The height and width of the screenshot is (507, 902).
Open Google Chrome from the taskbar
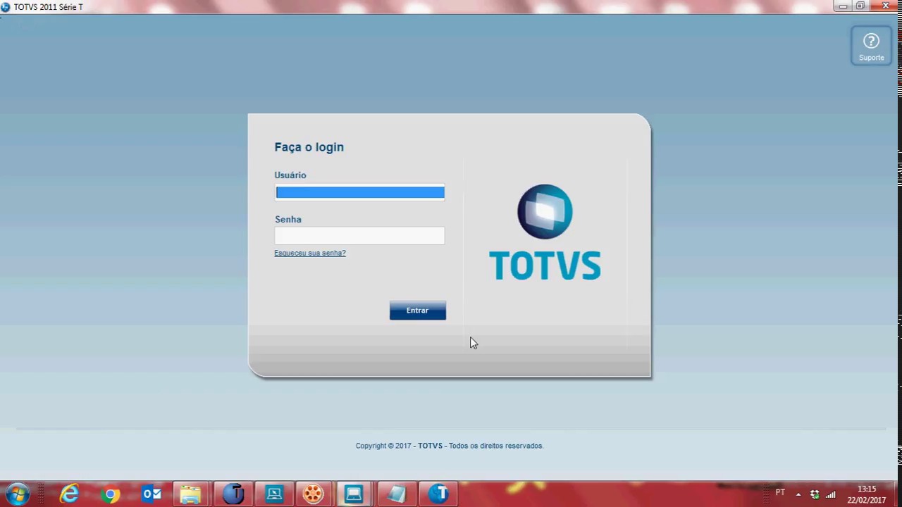[x=110, y=494]
